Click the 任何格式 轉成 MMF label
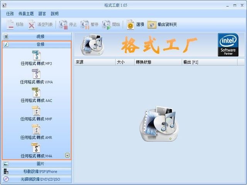 pyautogui.click(x=36, y=119)
